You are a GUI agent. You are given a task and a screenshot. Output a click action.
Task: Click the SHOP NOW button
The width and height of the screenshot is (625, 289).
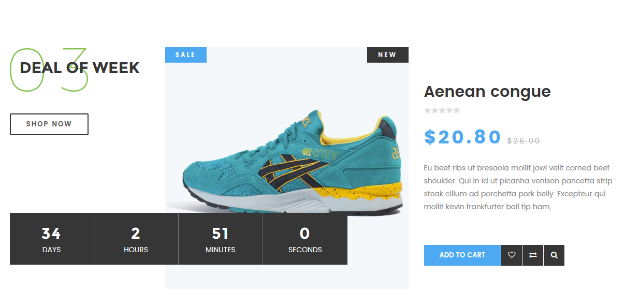(49, 124)
